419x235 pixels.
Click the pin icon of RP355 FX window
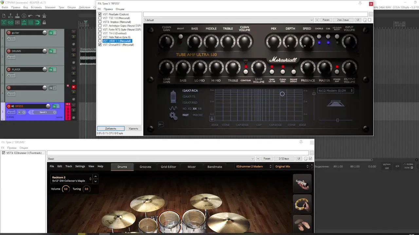click(x=360, y=3)
